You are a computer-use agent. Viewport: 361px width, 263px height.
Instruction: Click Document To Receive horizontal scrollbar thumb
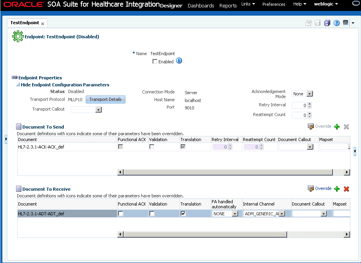(205, 234)
